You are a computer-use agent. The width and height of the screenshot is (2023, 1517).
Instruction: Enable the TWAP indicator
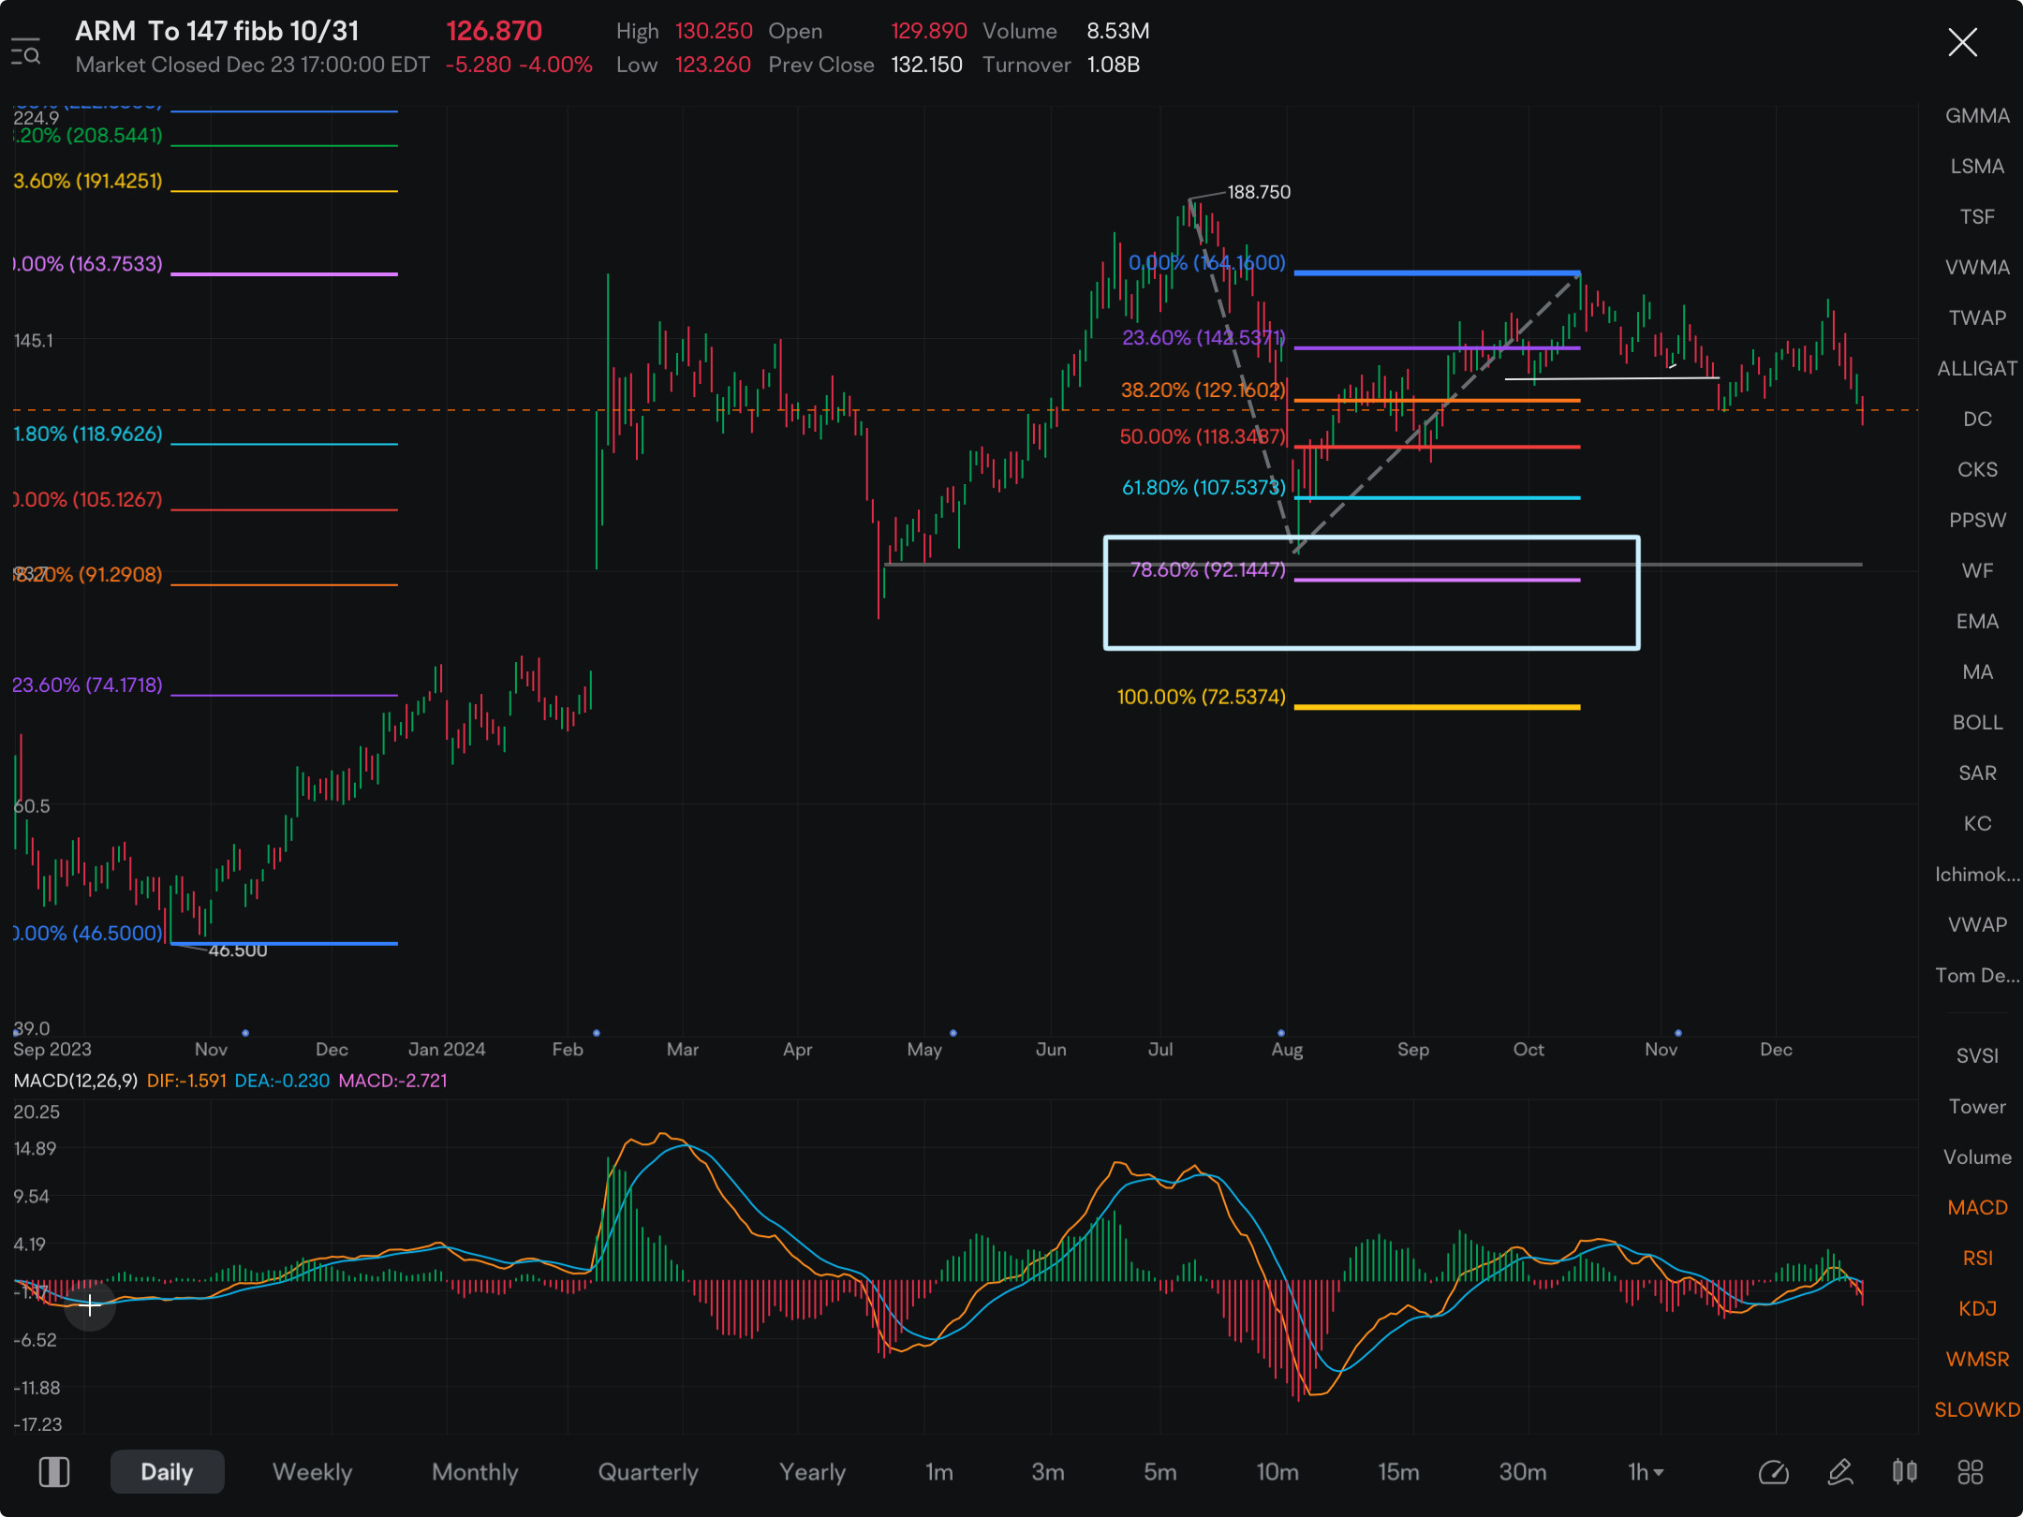tap(1977, 318)
